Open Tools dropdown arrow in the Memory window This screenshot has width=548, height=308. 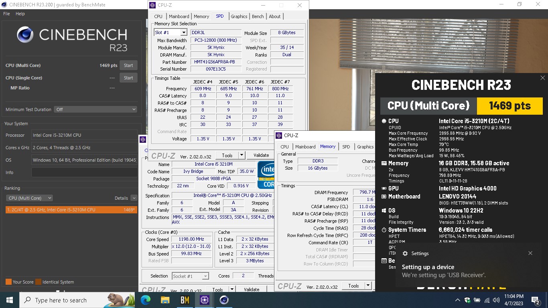tap(368, 286)
